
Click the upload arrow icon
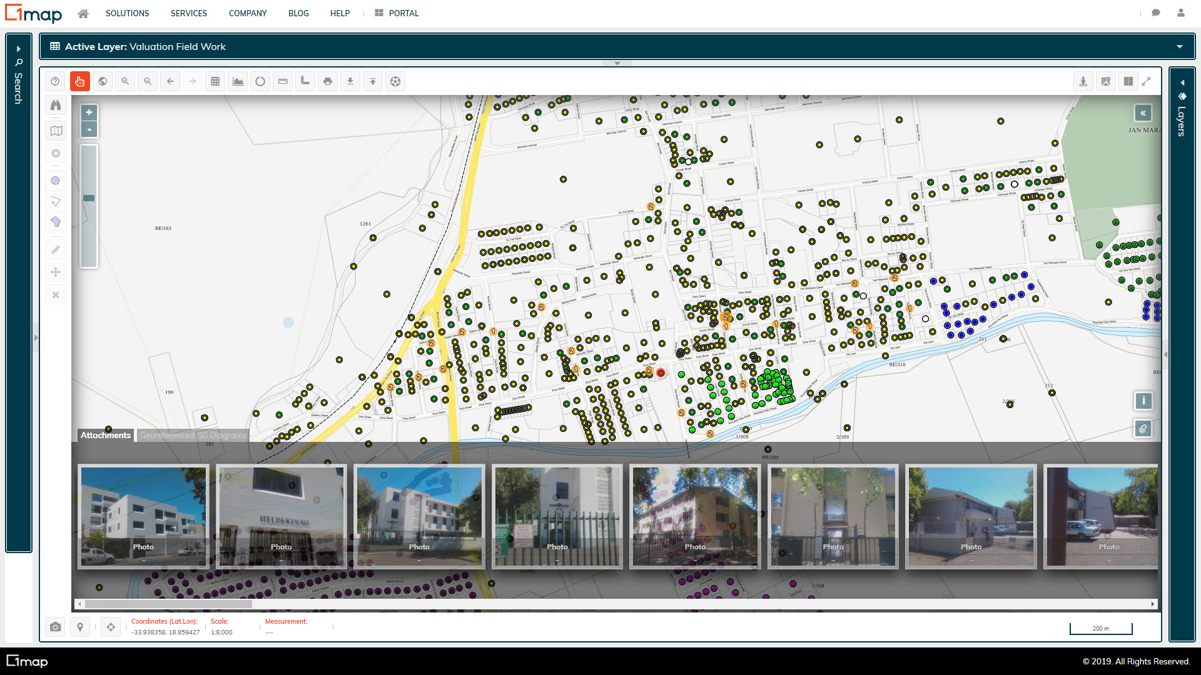pos(373,81)
